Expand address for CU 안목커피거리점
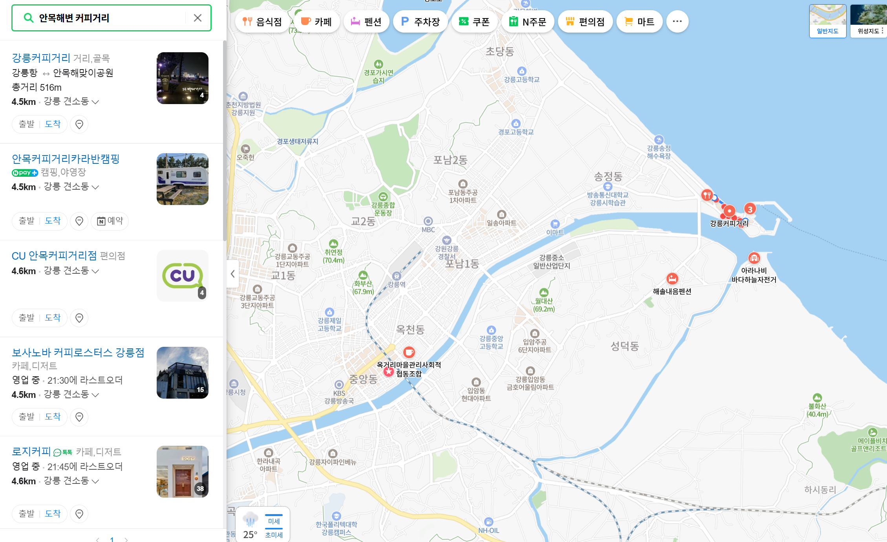 [x=95, y=271]
